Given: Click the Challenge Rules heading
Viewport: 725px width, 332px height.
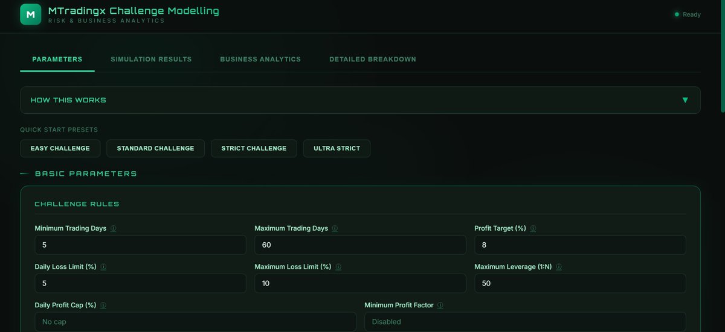Looking at the screenshot, I should pos(77,204).
